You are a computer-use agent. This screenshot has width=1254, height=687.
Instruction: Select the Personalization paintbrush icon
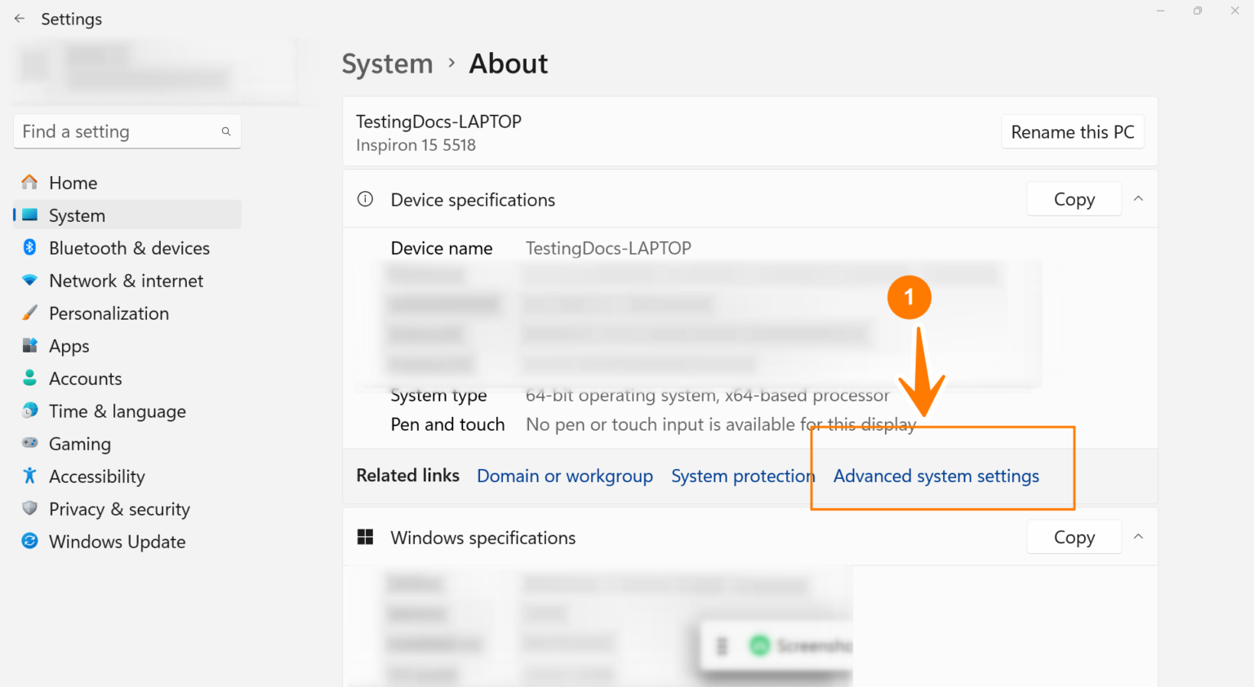(29, 312)
